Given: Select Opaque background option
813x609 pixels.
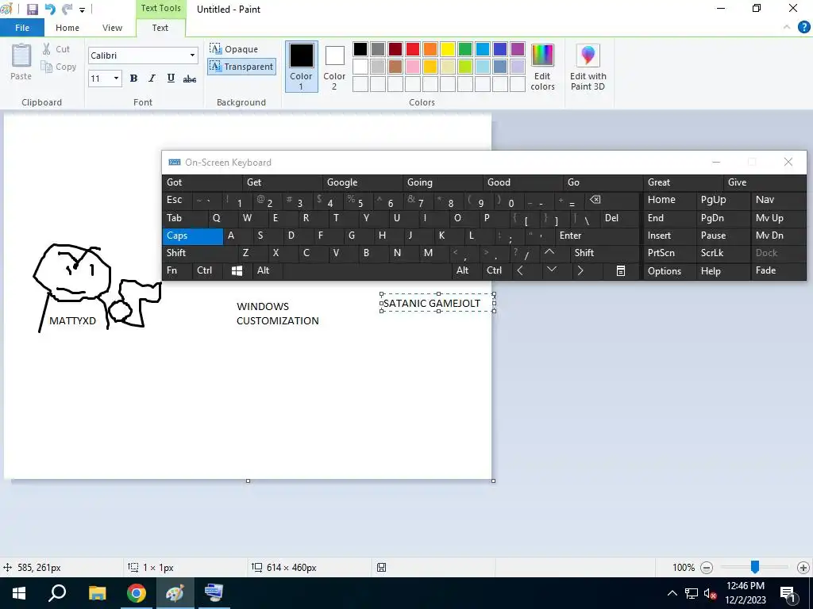Looking at the screenshot, I should coord(234,48).
